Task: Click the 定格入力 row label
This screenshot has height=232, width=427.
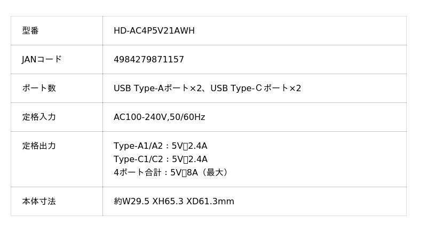Action: (x=38, y=117)
